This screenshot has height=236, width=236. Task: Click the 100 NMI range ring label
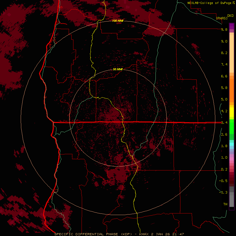[x=118, y=21]
